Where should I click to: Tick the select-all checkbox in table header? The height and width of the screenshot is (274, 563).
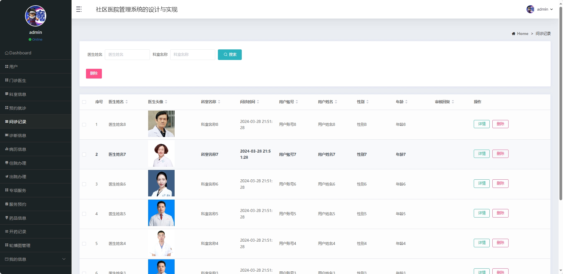84,102
